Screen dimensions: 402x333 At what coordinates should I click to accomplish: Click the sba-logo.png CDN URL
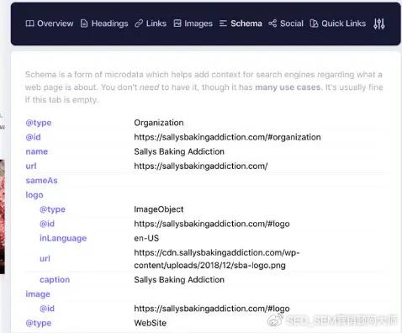tap(217, 259)
